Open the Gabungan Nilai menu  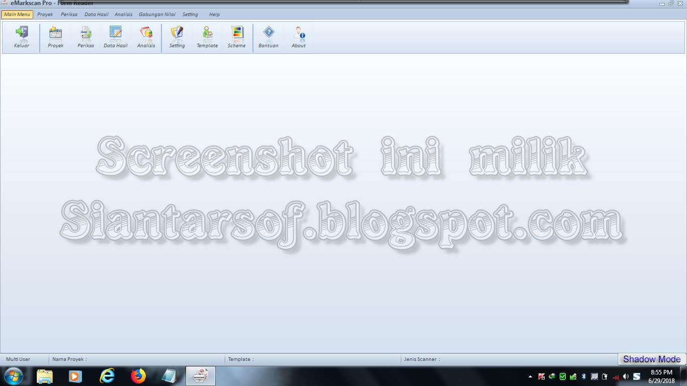coord(157,15)
